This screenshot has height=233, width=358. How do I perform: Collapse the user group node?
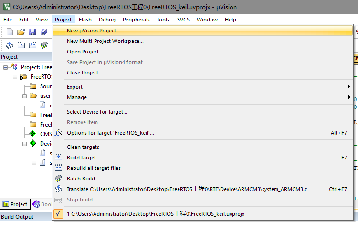24,96
